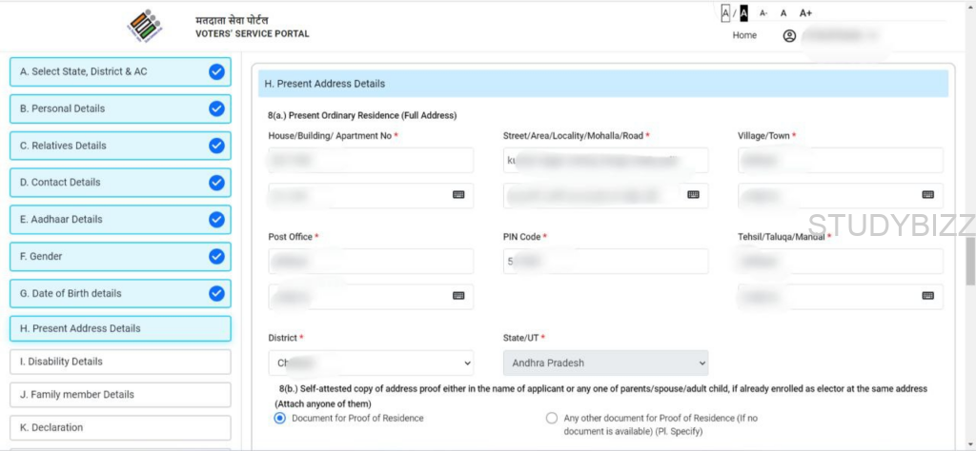
Task: Open virtual keyboard for Village/Town field
Action: click(927, 195)
